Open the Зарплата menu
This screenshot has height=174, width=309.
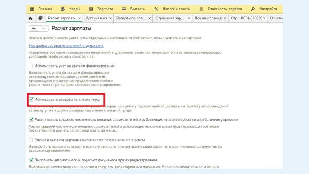[x=105, y=9]
